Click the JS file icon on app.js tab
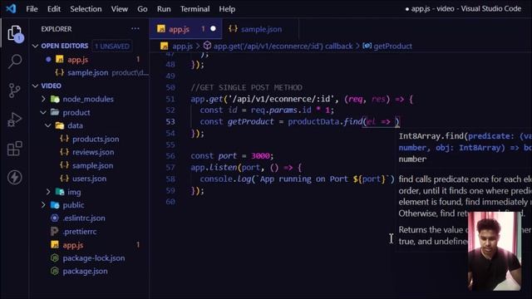 click(x=161, y=29)
